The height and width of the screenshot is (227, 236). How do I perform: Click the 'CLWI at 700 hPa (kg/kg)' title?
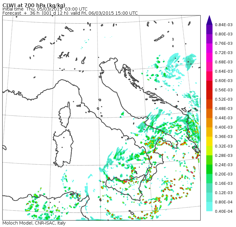pos(34,5)
